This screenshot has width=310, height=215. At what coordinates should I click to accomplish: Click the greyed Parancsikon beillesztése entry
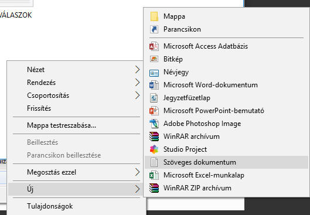coord(76,155)
